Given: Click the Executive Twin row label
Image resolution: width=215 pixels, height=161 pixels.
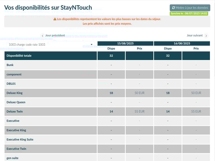Looking at the screenshot, I should 16,149.
